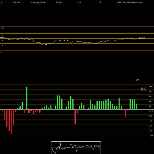Click the MR right axis label -40
Viewport: 154px width, 154px height.
150,121
